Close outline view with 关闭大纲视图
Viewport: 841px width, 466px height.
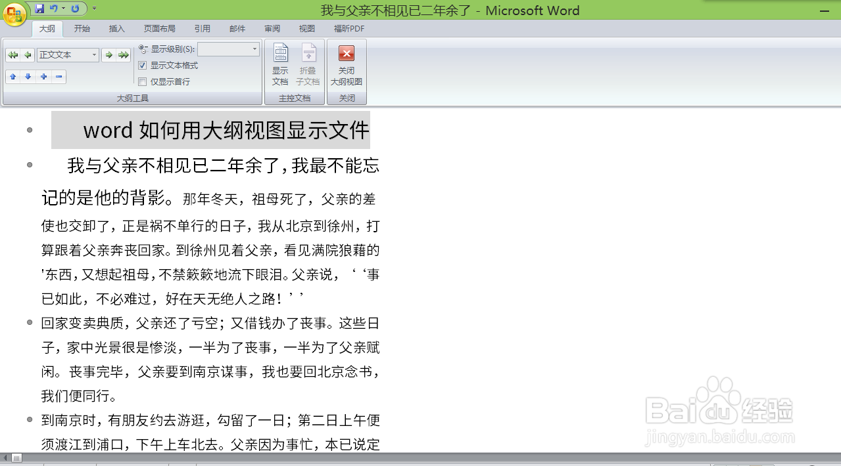pyautogui.click(x=347, y=64)
